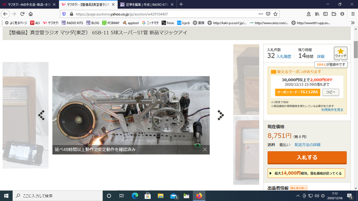This screenshot has height=201, width=358.
Task: Copy the coupon code TG1128A
Action: (331, 92)
